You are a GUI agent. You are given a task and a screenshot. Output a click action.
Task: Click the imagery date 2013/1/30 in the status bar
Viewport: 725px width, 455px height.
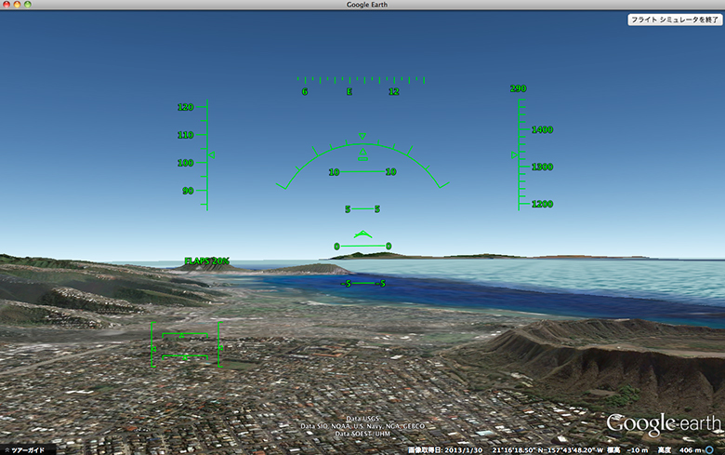pyautogui.click(x=446, y=449)
